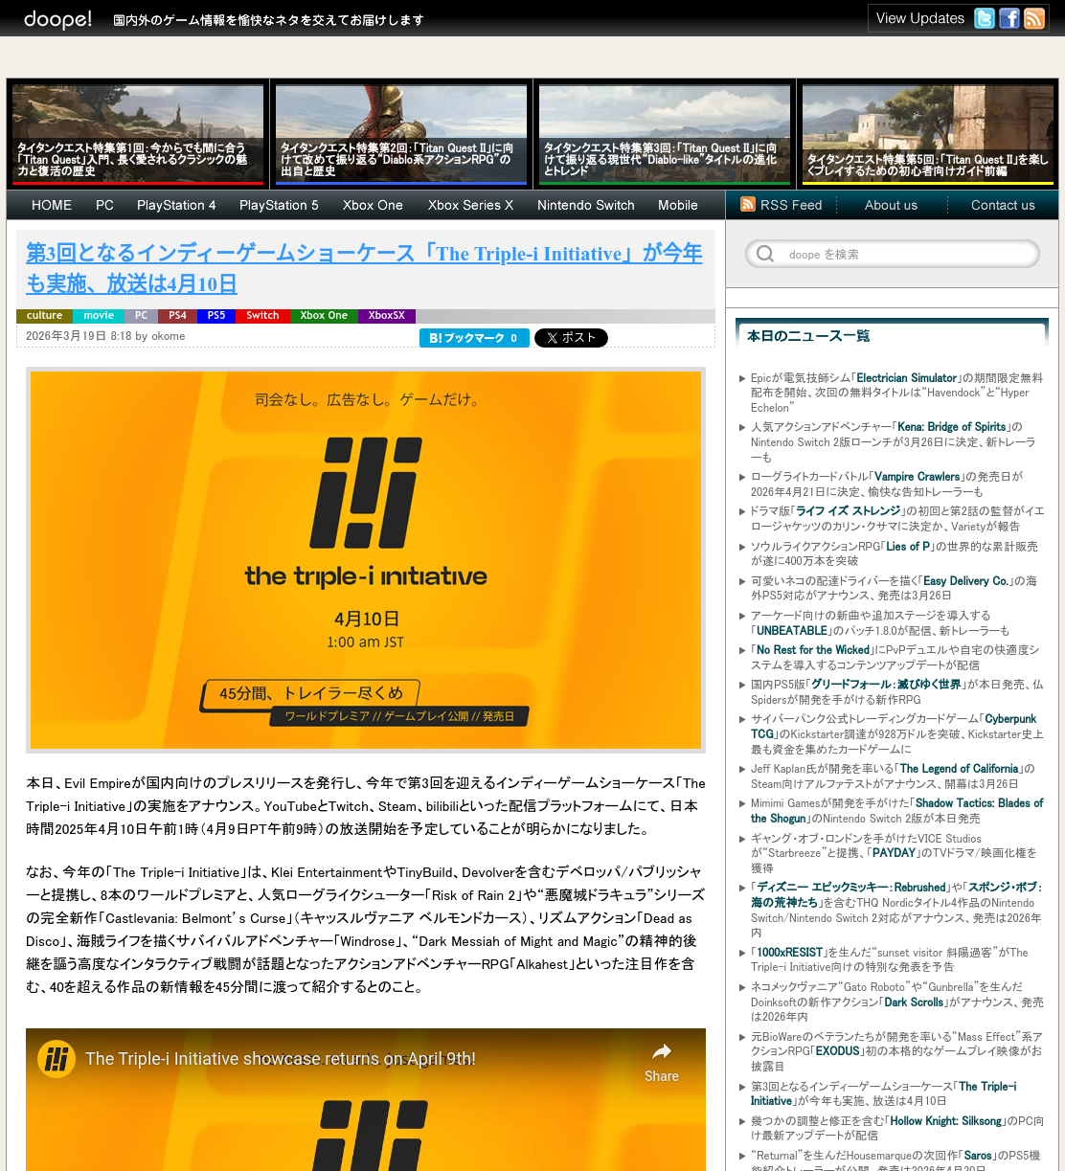Open the Twitter icon in header
Viewport: 1065px width, 1171px height.
click(x=985, y=18)
